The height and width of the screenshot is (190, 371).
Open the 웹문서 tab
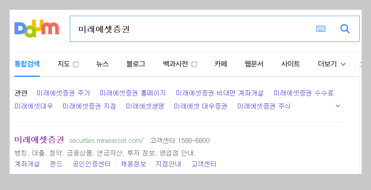click(254, 64)
